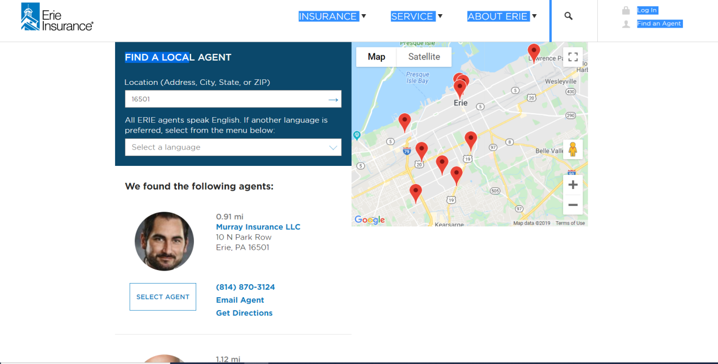The width and height of the screenshot is (718, 364).
Task: Click the Log In link
Action: click(647, 10)
